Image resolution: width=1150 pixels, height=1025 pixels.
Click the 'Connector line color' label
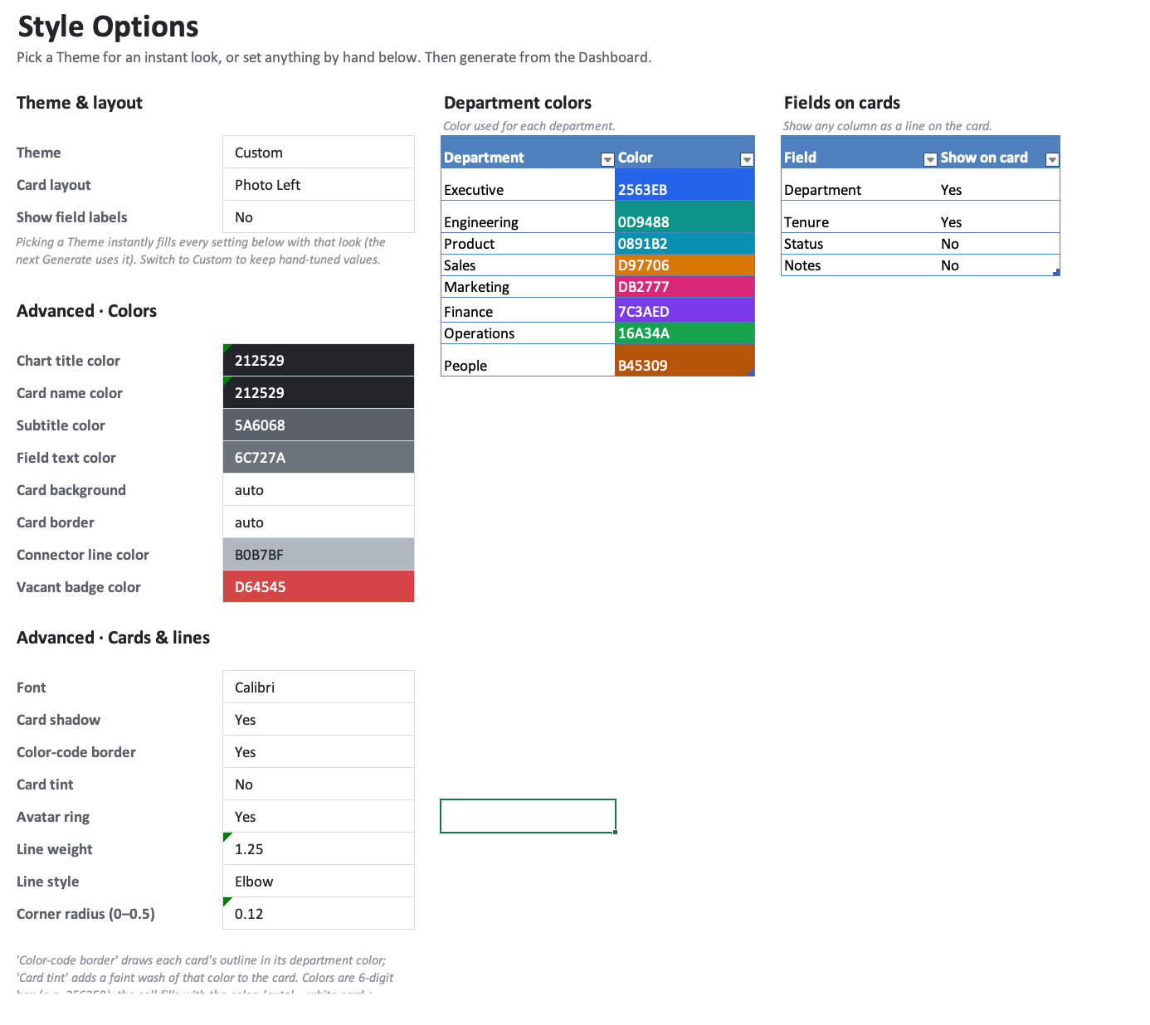pyautogui.click(x=83, y=555)
